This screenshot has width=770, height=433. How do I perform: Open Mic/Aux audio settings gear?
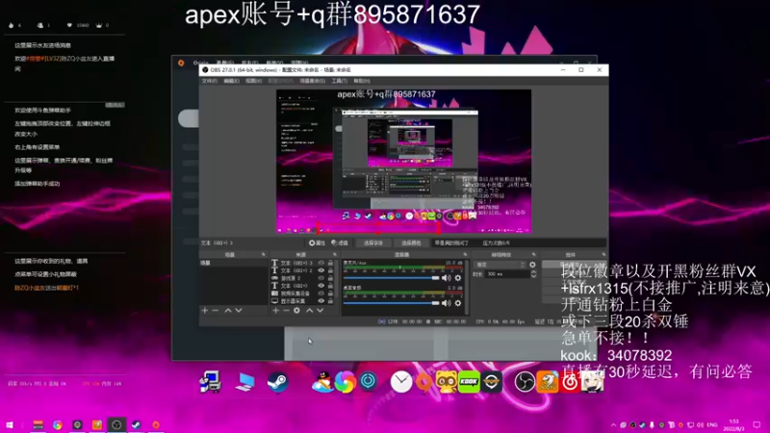point(458,278)
